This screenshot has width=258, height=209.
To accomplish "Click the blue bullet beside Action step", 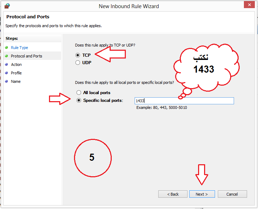I will pos(7,64).
